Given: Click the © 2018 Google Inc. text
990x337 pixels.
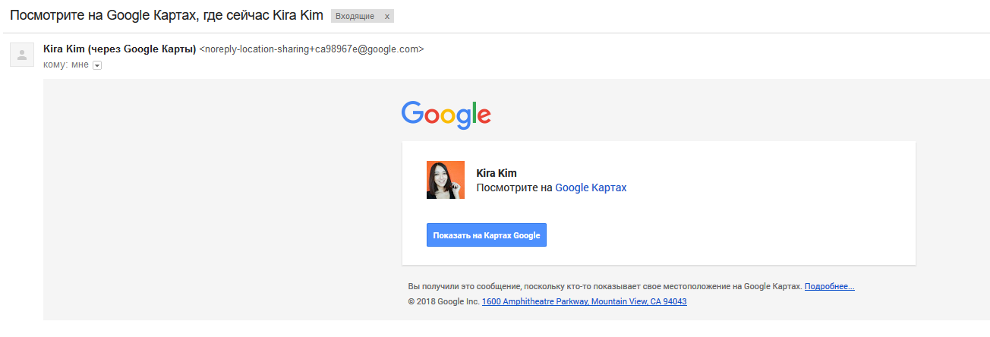Looking at the screenshot, I should [443, 301].
